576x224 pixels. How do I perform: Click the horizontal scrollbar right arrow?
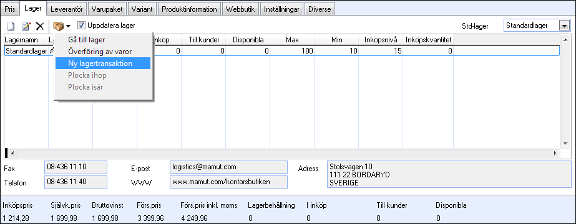555,152
